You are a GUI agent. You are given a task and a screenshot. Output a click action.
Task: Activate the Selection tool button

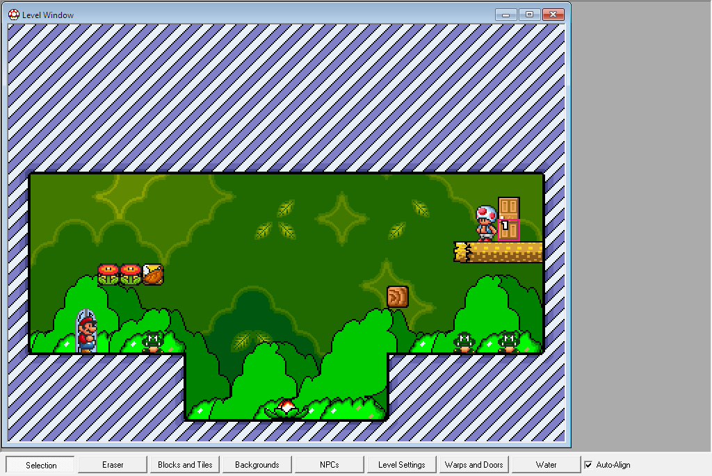click(x=40, y=465)
